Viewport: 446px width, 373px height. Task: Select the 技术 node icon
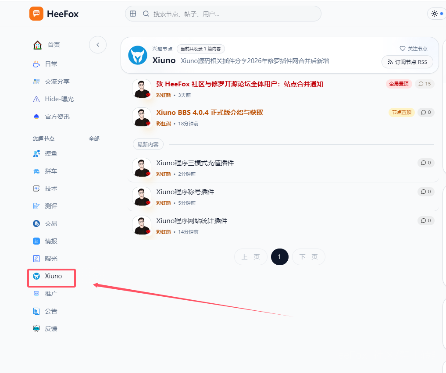[36, 188]
